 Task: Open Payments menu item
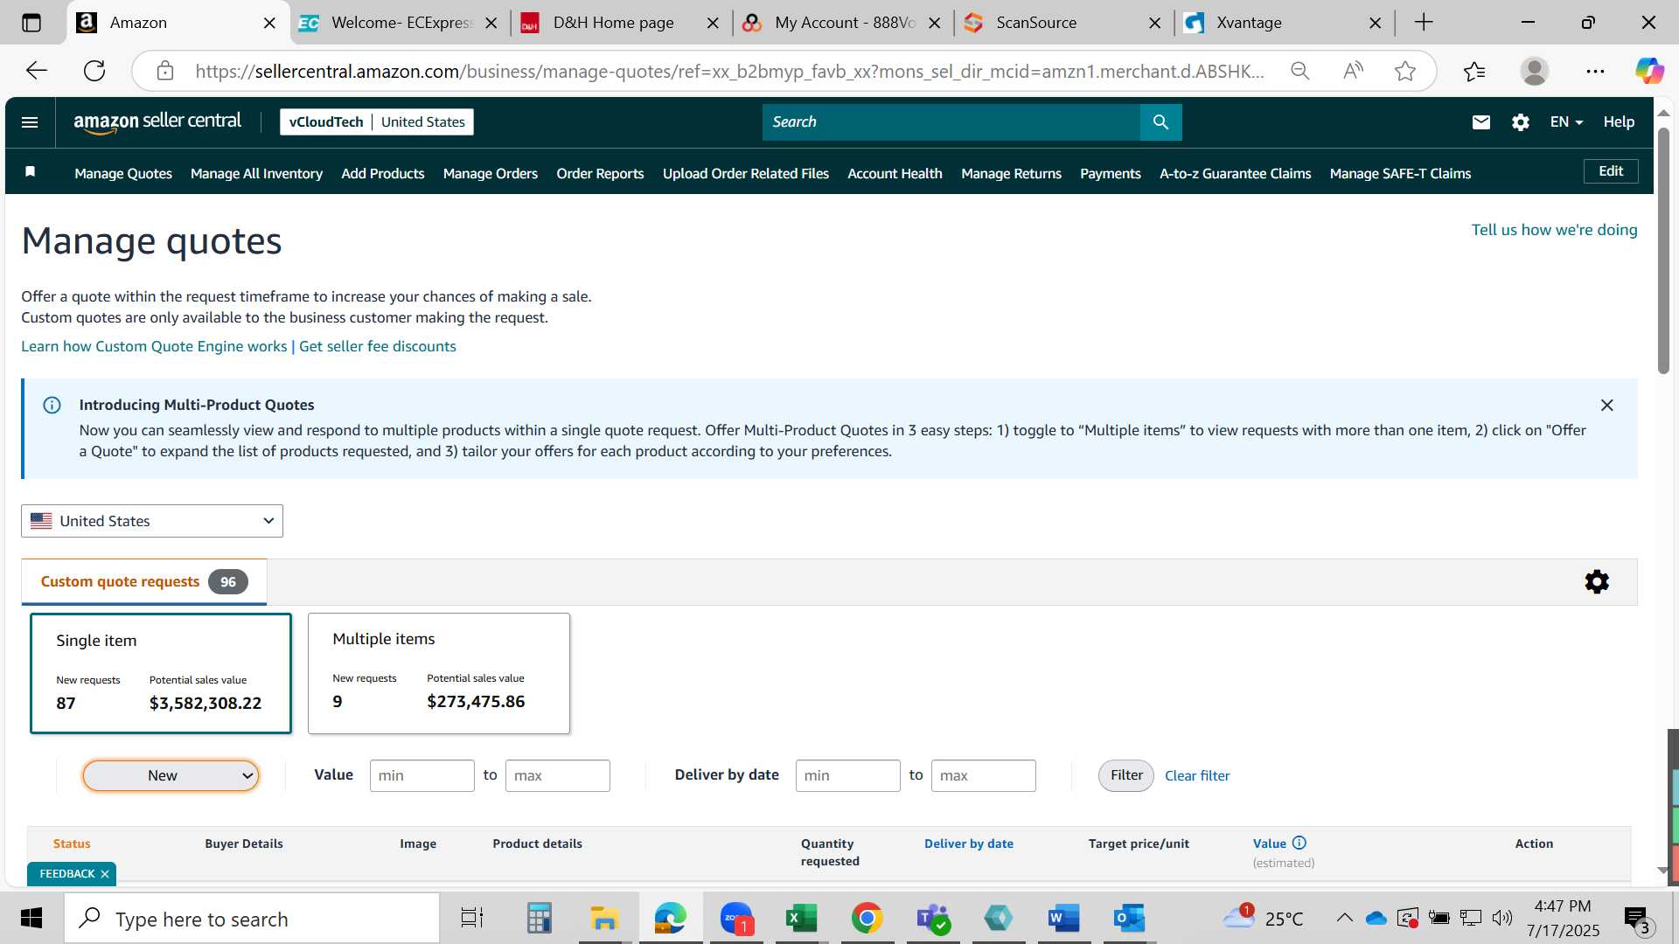point(1111,174)
